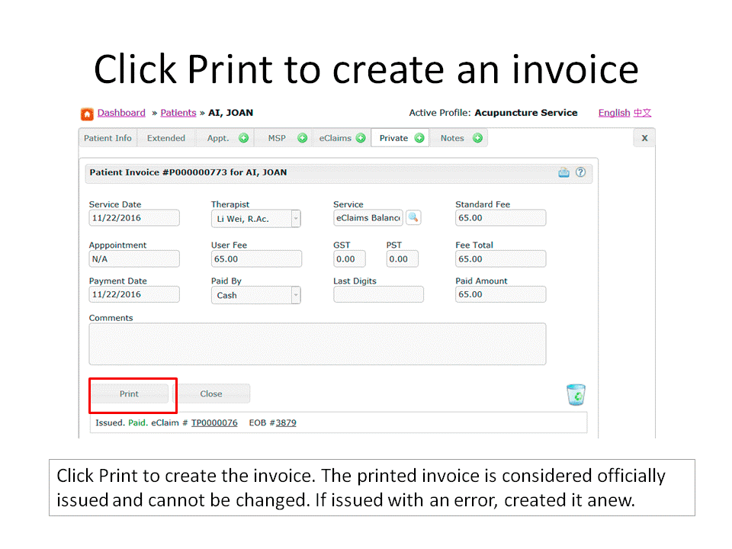Click into the Comments text area
The height and width of the screenshot is (549, 732).
(x=317, y=344)
